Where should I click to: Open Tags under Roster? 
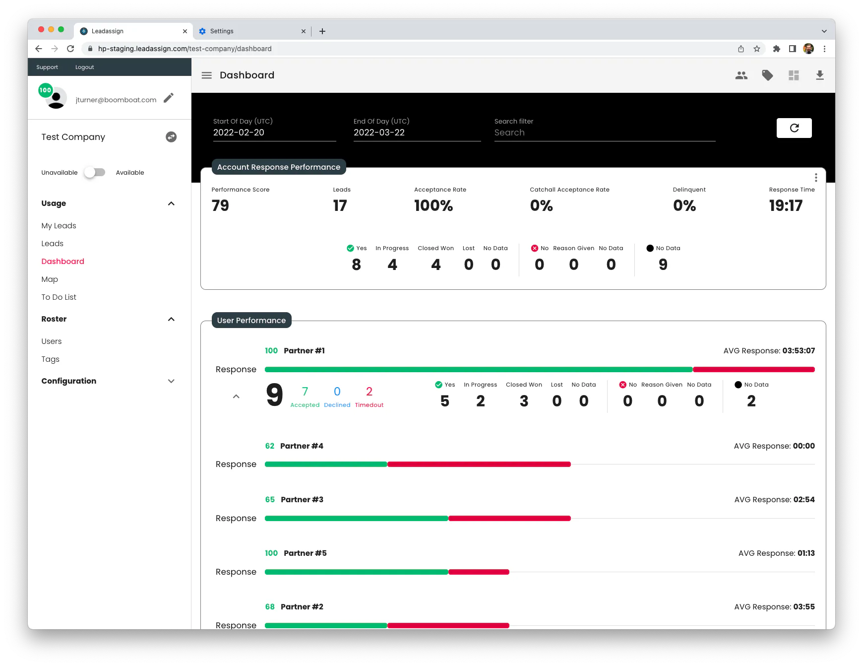tap(51, 359)
